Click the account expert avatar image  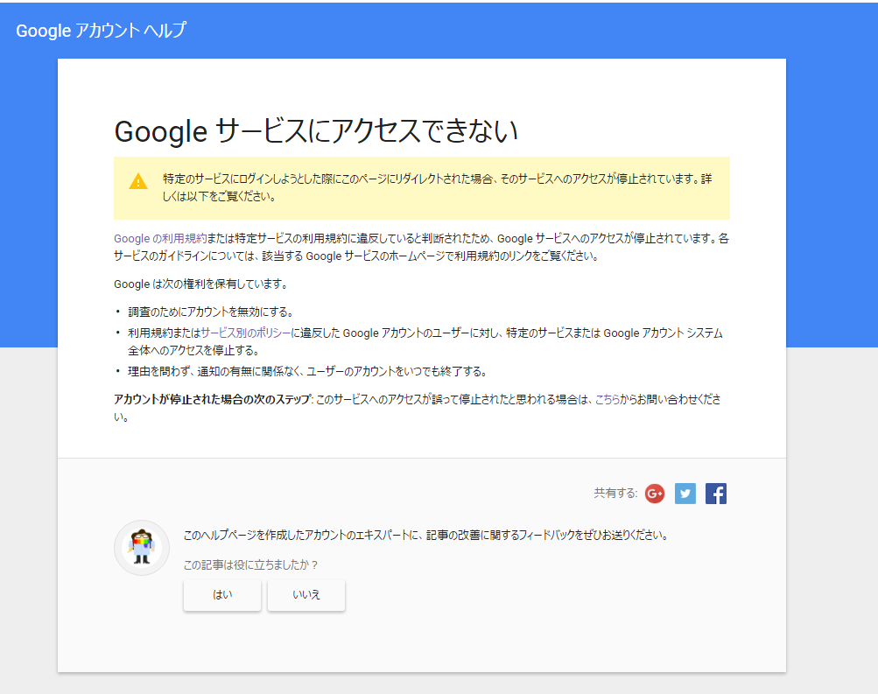click(x=142, y=548)
